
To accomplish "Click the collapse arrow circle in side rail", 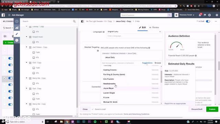I will pyautogui.click(x=17, y=21).
